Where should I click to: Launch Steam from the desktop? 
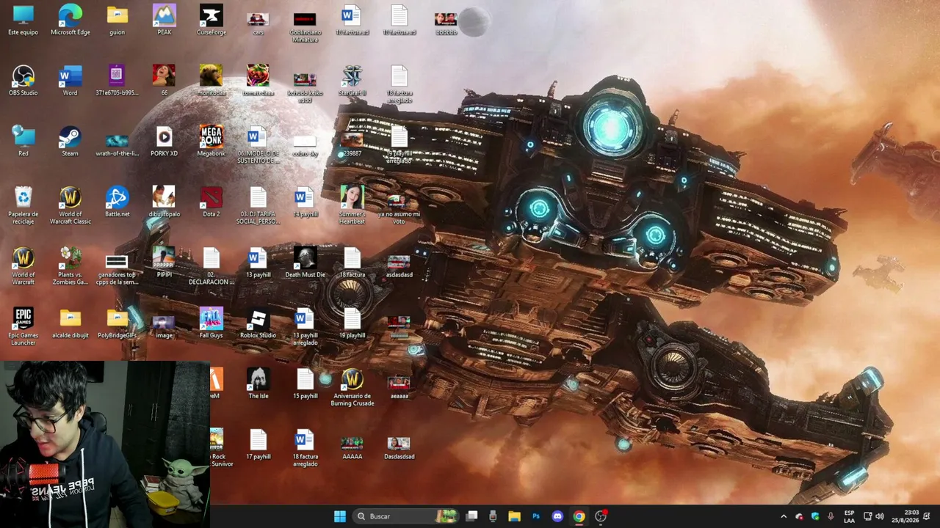pyautogui.click(x=70, y=141)
